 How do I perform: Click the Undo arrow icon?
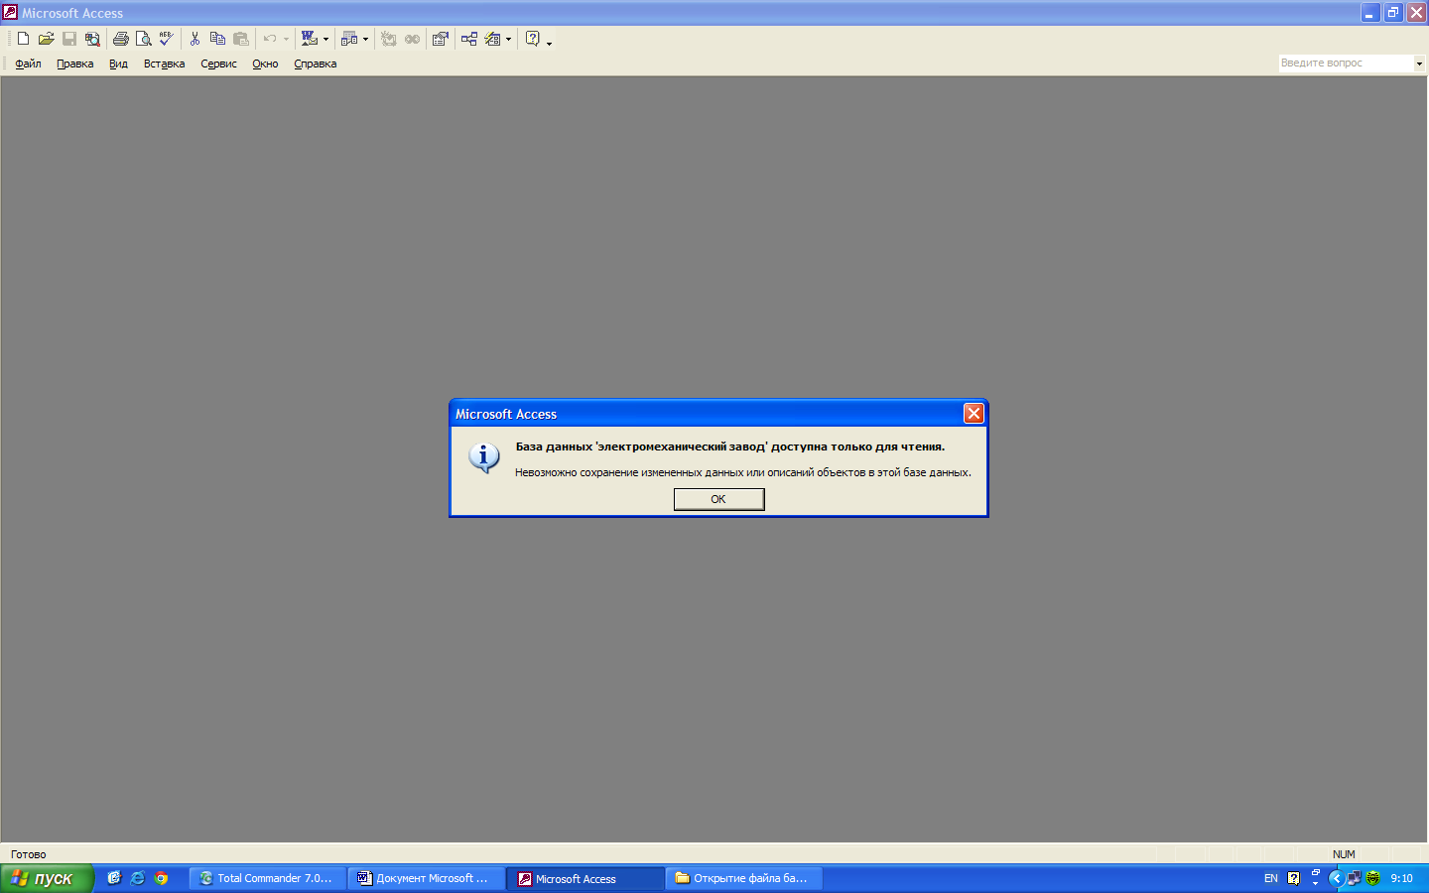(x=270, y=39)
